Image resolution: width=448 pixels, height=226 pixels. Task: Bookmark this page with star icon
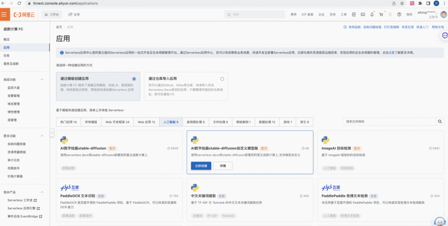[x=402, y=3]
